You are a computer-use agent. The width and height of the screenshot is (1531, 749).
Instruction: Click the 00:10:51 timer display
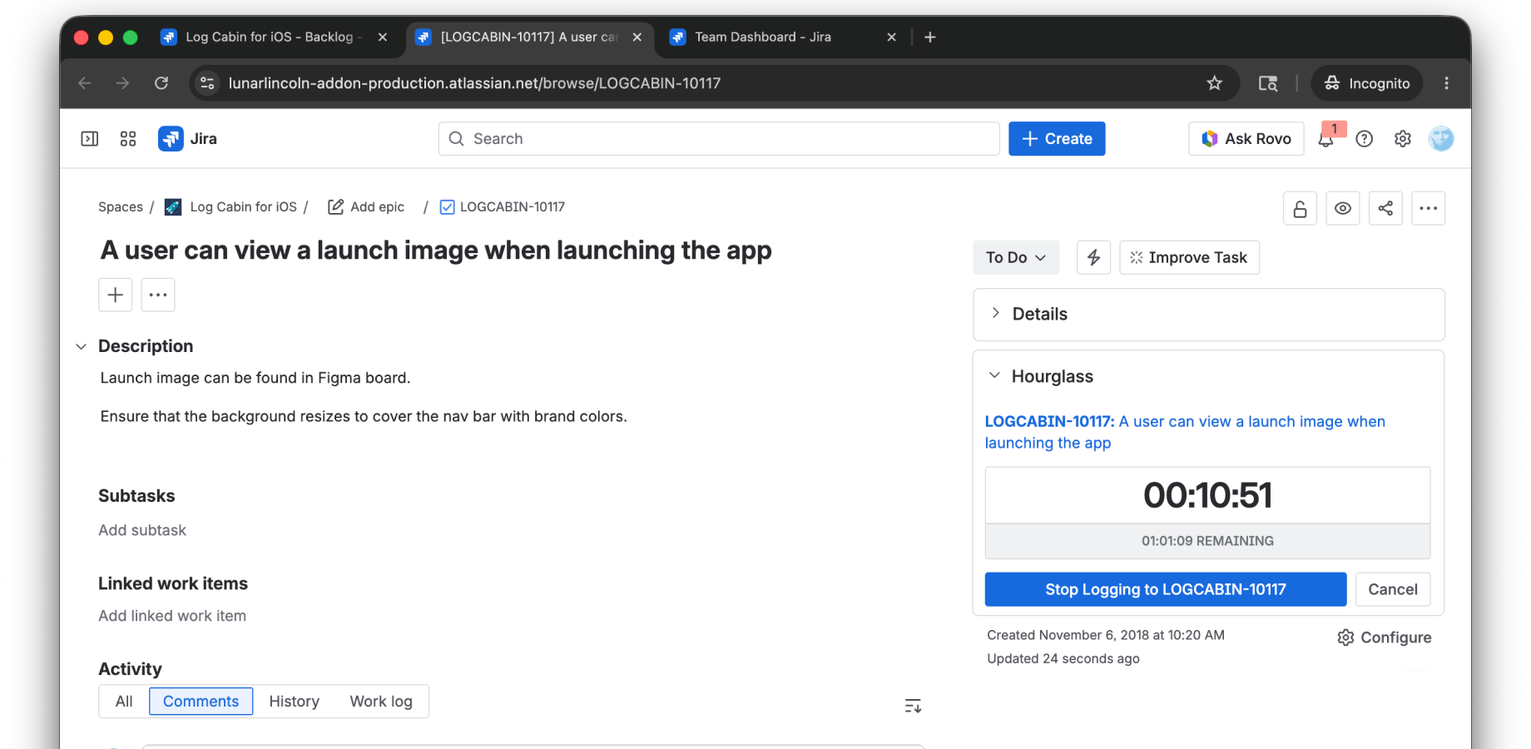pos(1207,495)
